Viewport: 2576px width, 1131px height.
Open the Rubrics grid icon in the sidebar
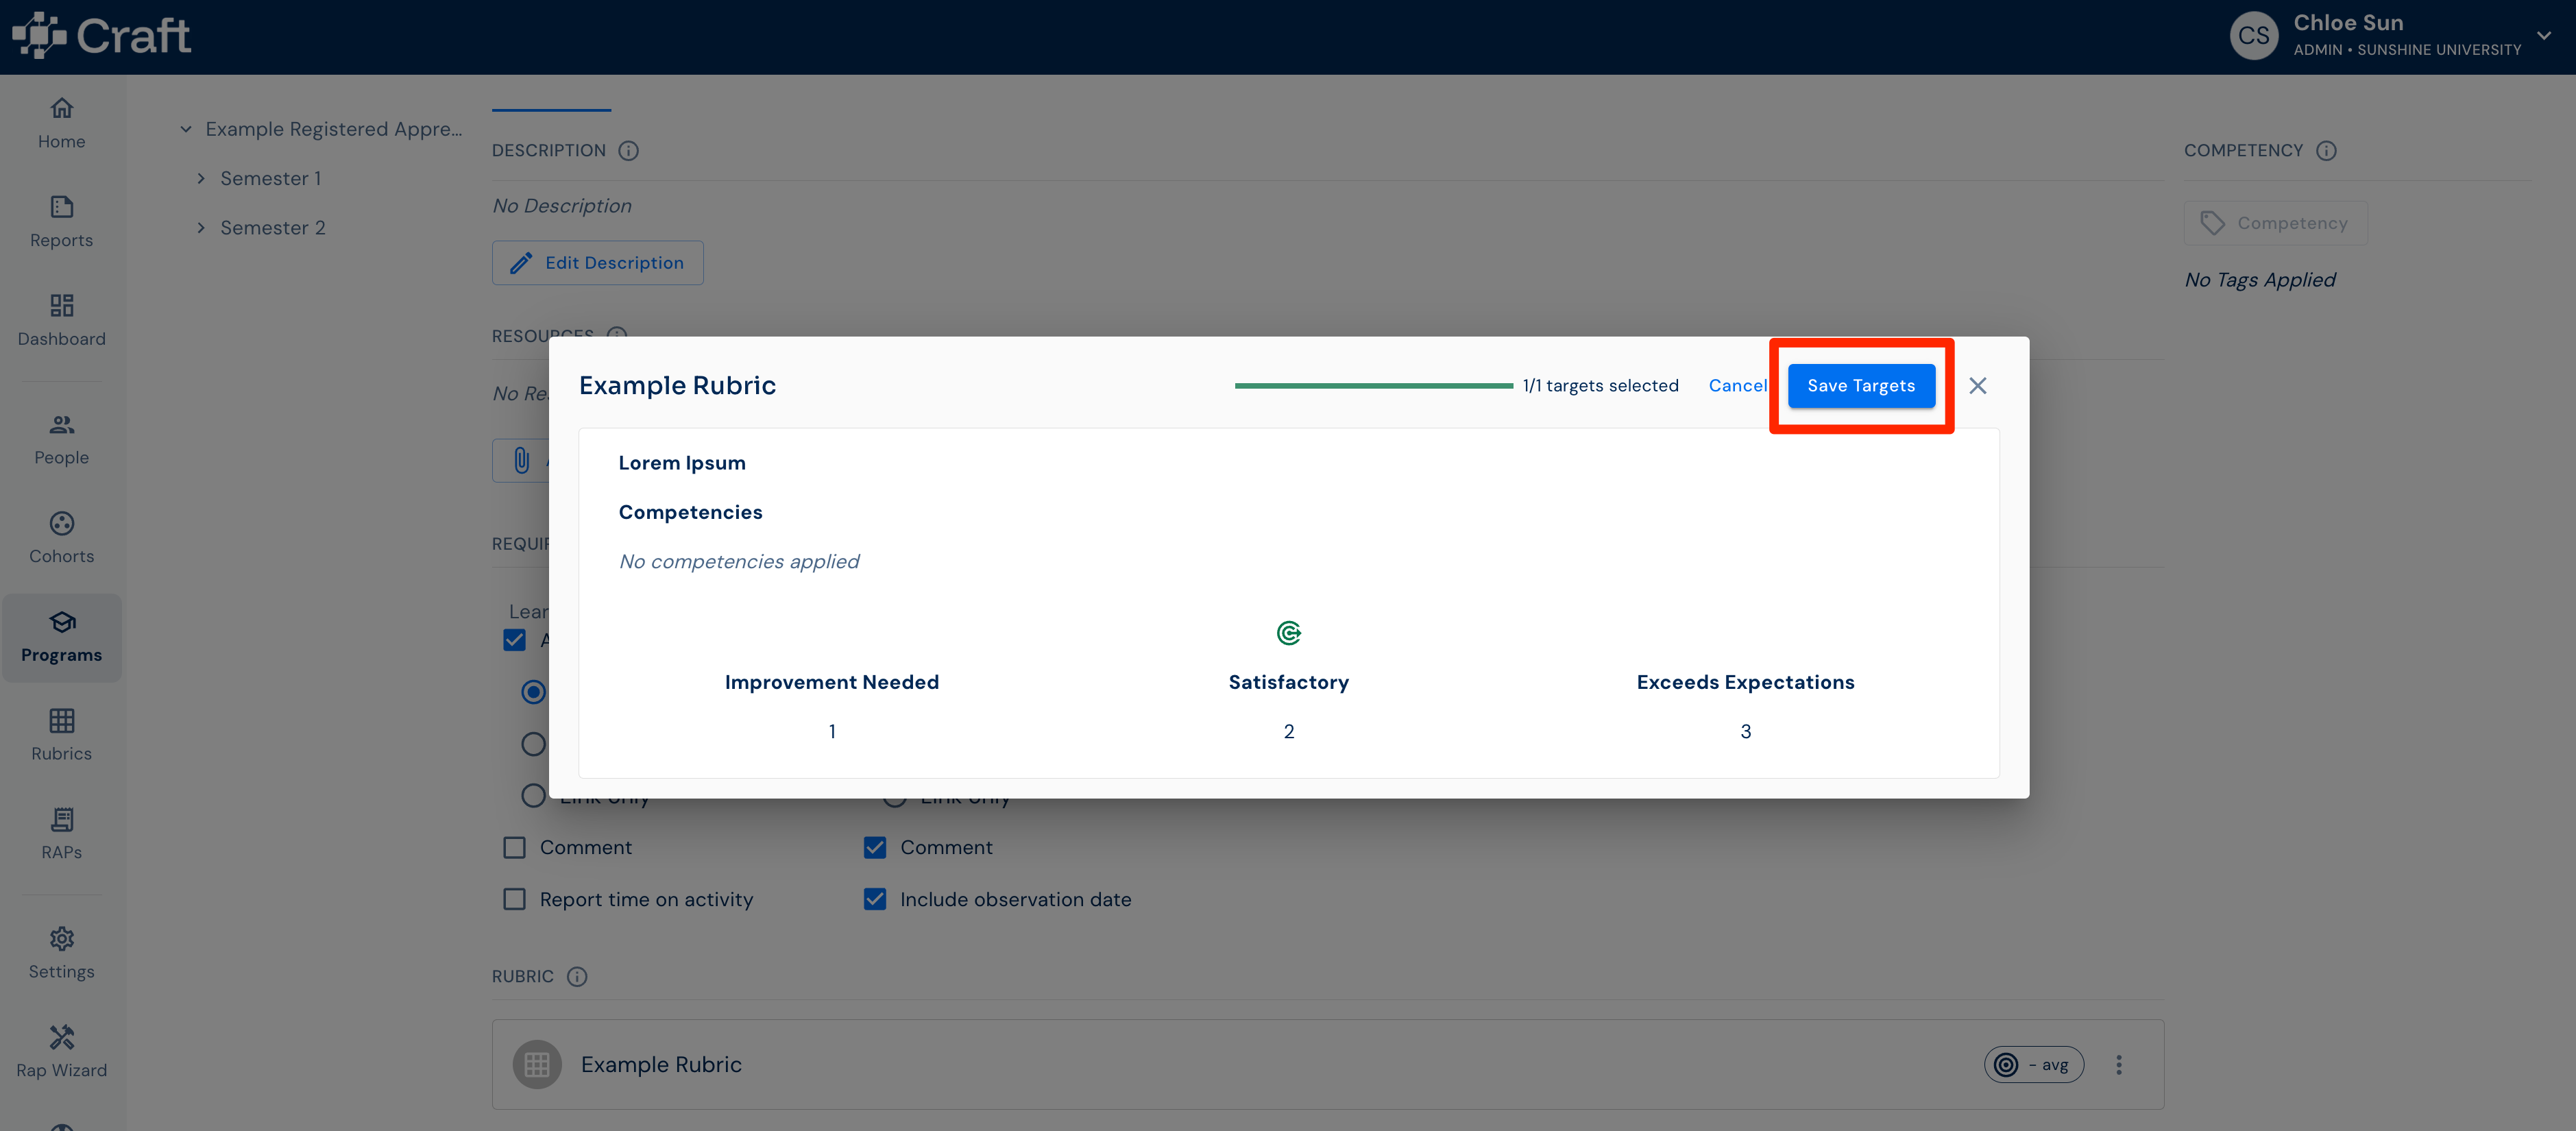(x=61, y=720)
